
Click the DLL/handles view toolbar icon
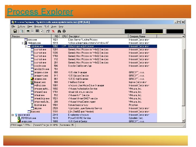[42, 31]
